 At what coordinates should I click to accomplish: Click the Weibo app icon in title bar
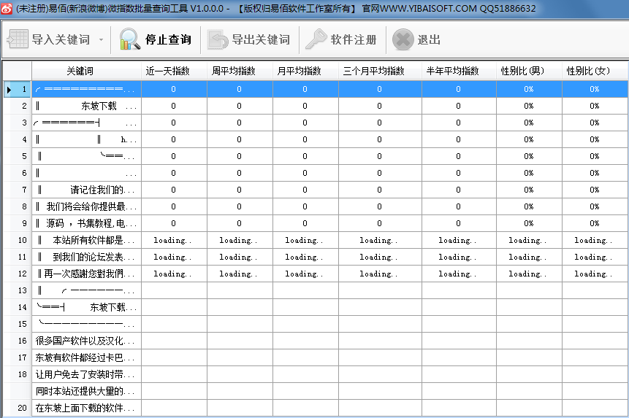[7, 8]
